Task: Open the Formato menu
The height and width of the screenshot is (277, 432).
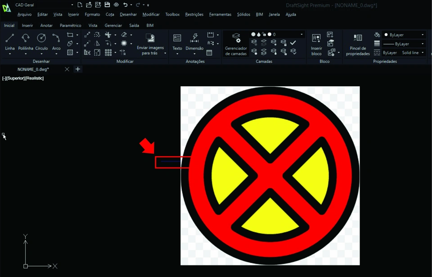Action: pos(92,14)
